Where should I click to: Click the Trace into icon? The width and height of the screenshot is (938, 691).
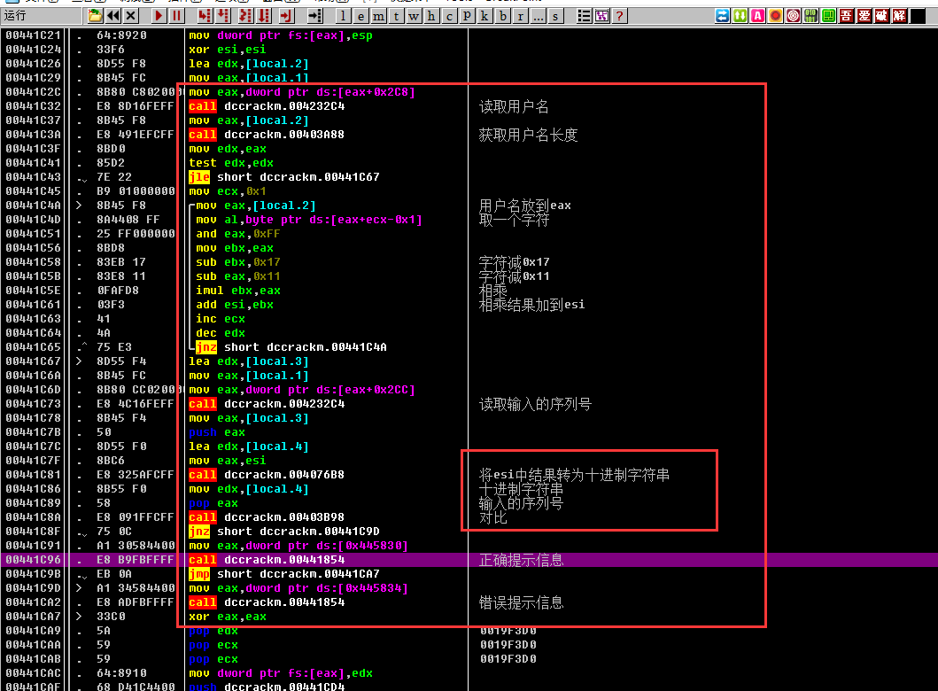245,16
